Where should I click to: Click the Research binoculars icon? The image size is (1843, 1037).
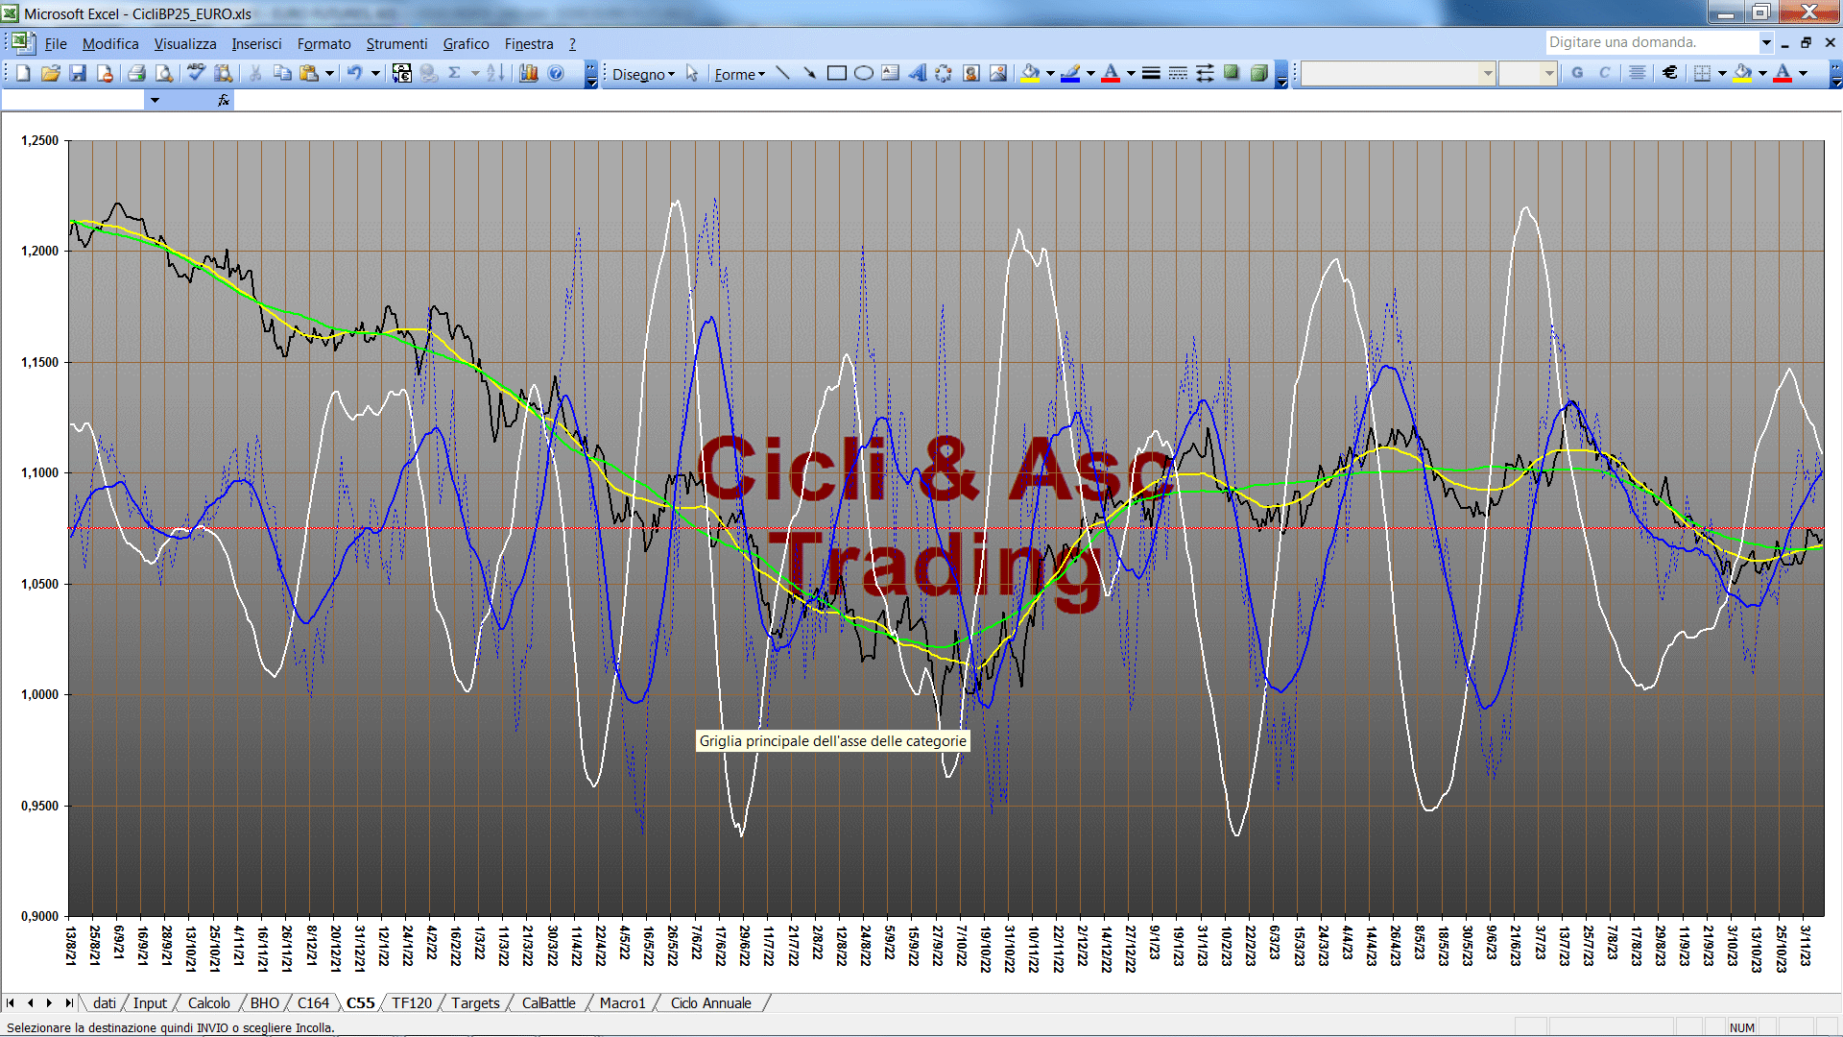224,73
